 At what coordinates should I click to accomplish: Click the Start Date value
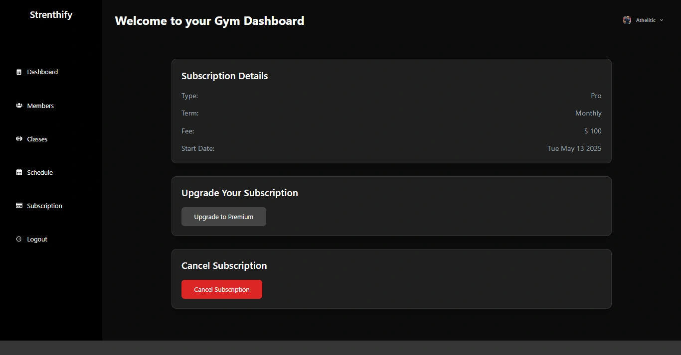click(574, 148)
